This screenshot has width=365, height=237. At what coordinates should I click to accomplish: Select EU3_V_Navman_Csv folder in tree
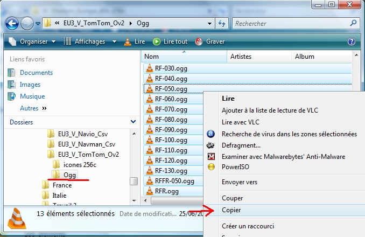coord(87,144)
